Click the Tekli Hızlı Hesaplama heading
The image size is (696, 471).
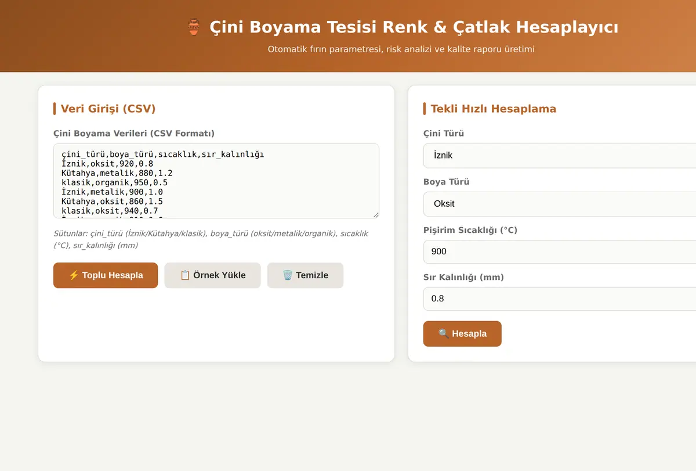pos(493,109)
